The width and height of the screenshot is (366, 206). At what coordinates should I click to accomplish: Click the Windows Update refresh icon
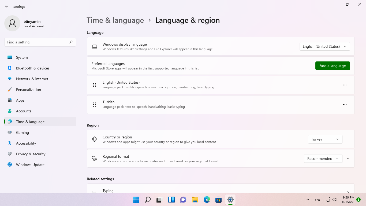[10, 165]
